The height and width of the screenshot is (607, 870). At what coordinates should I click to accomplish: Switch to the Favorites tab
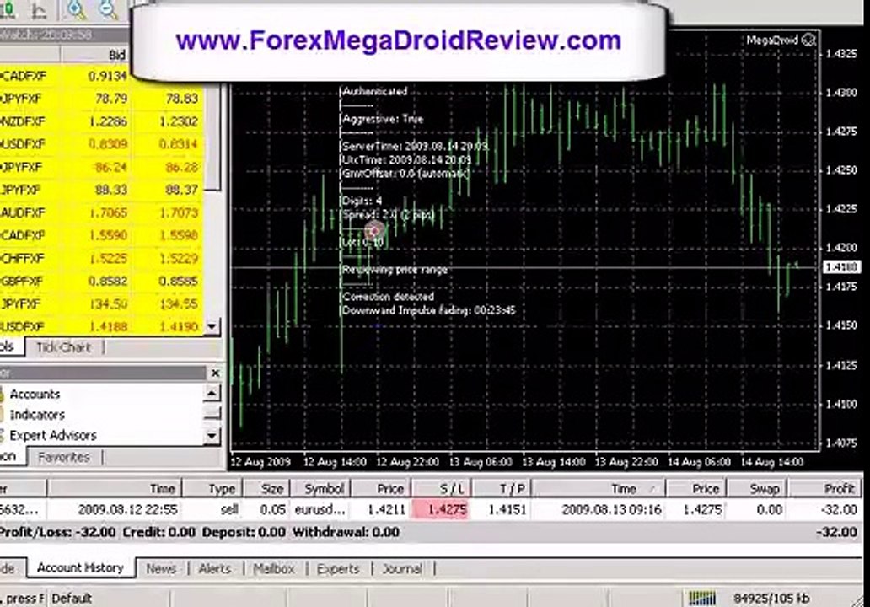(x=64, y=457)
